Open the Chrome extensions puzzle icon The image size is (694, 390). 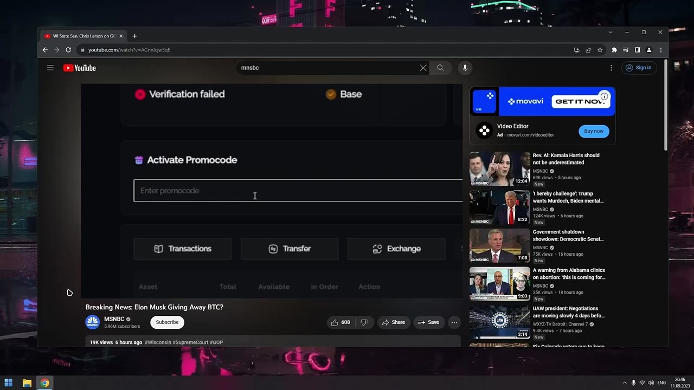[614, 50]
